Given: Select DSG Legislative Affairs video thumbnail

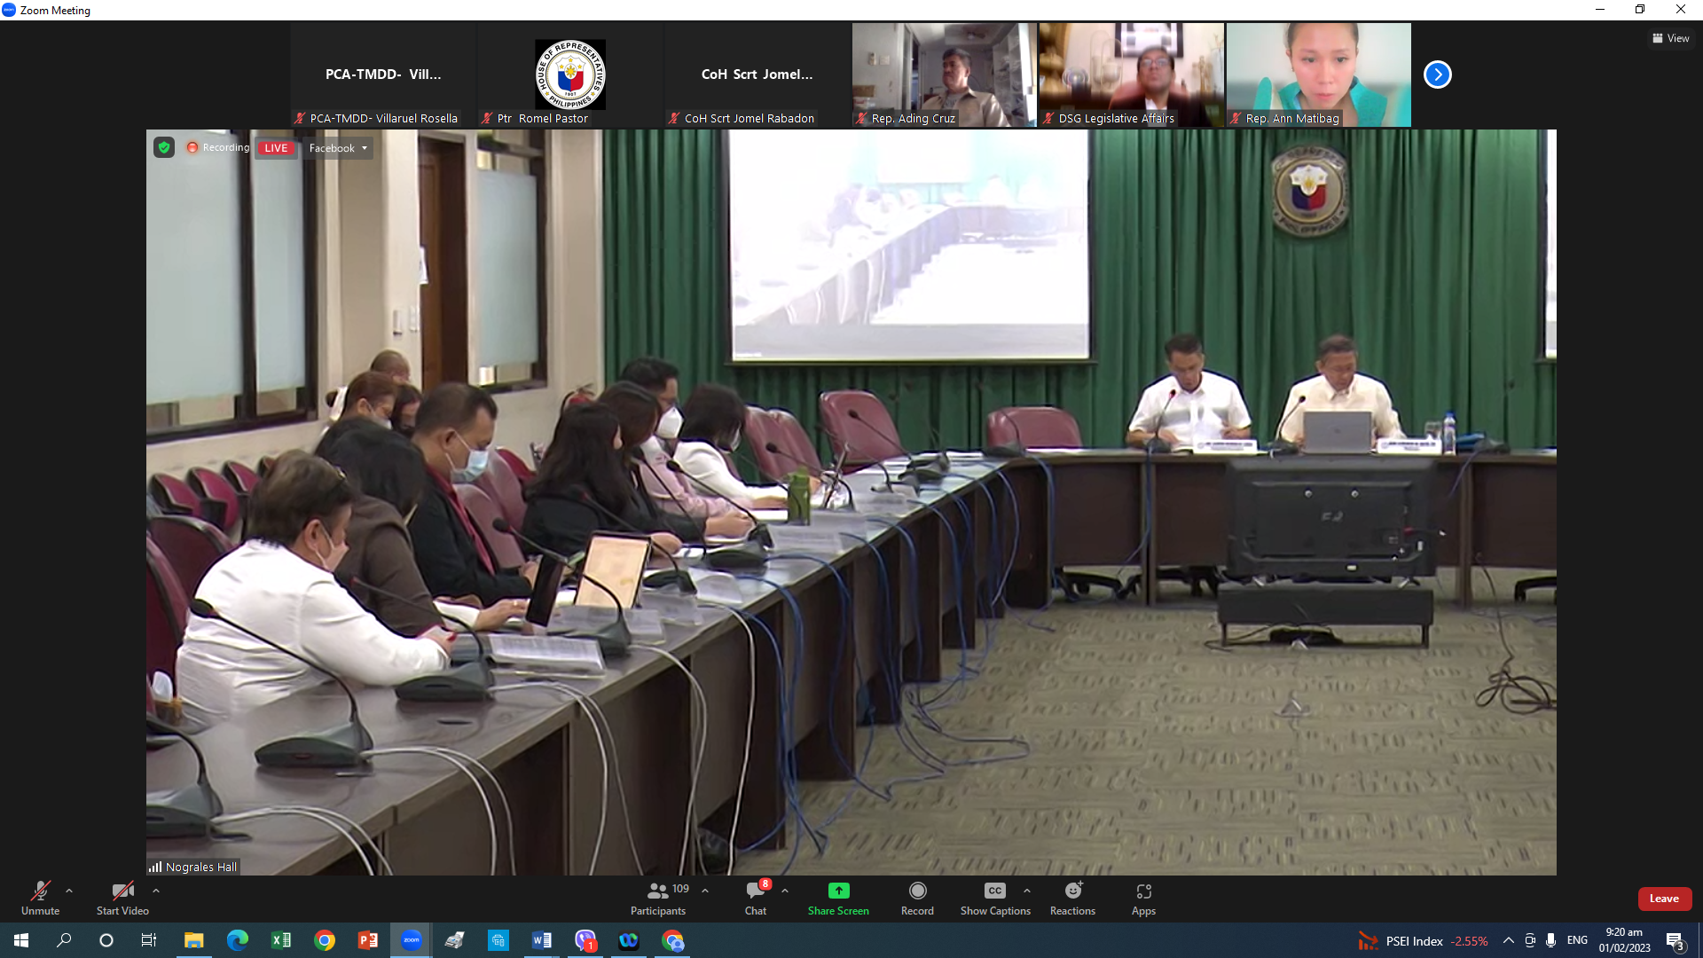Looking at the screenshot, I should (1131, 75).
